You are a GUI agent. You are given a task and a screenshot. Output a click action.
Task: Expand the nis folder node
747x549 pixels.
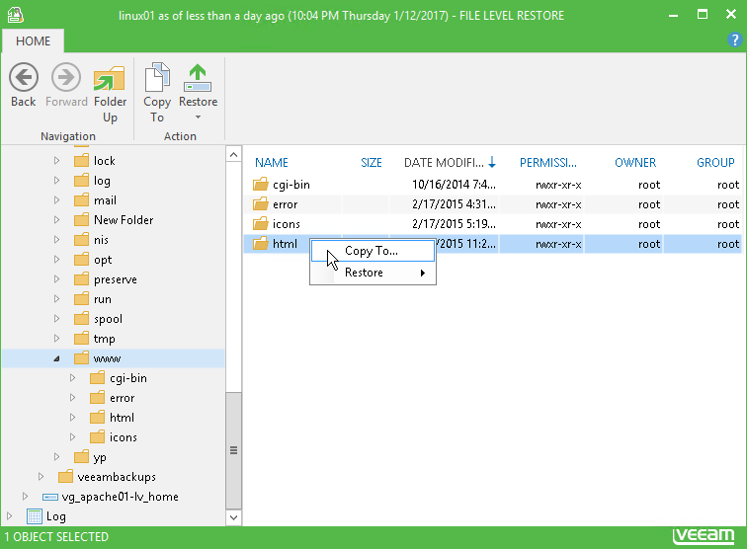pos(56,240)
